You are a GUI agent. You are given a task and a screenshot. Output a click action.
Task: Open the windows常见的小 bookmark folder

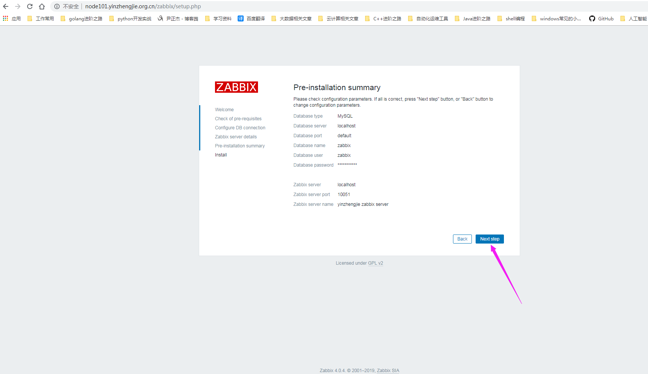556,18
